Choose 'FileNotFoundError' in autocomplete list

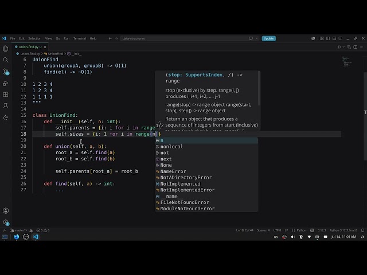pyautogui.click(x=206, y=202)
